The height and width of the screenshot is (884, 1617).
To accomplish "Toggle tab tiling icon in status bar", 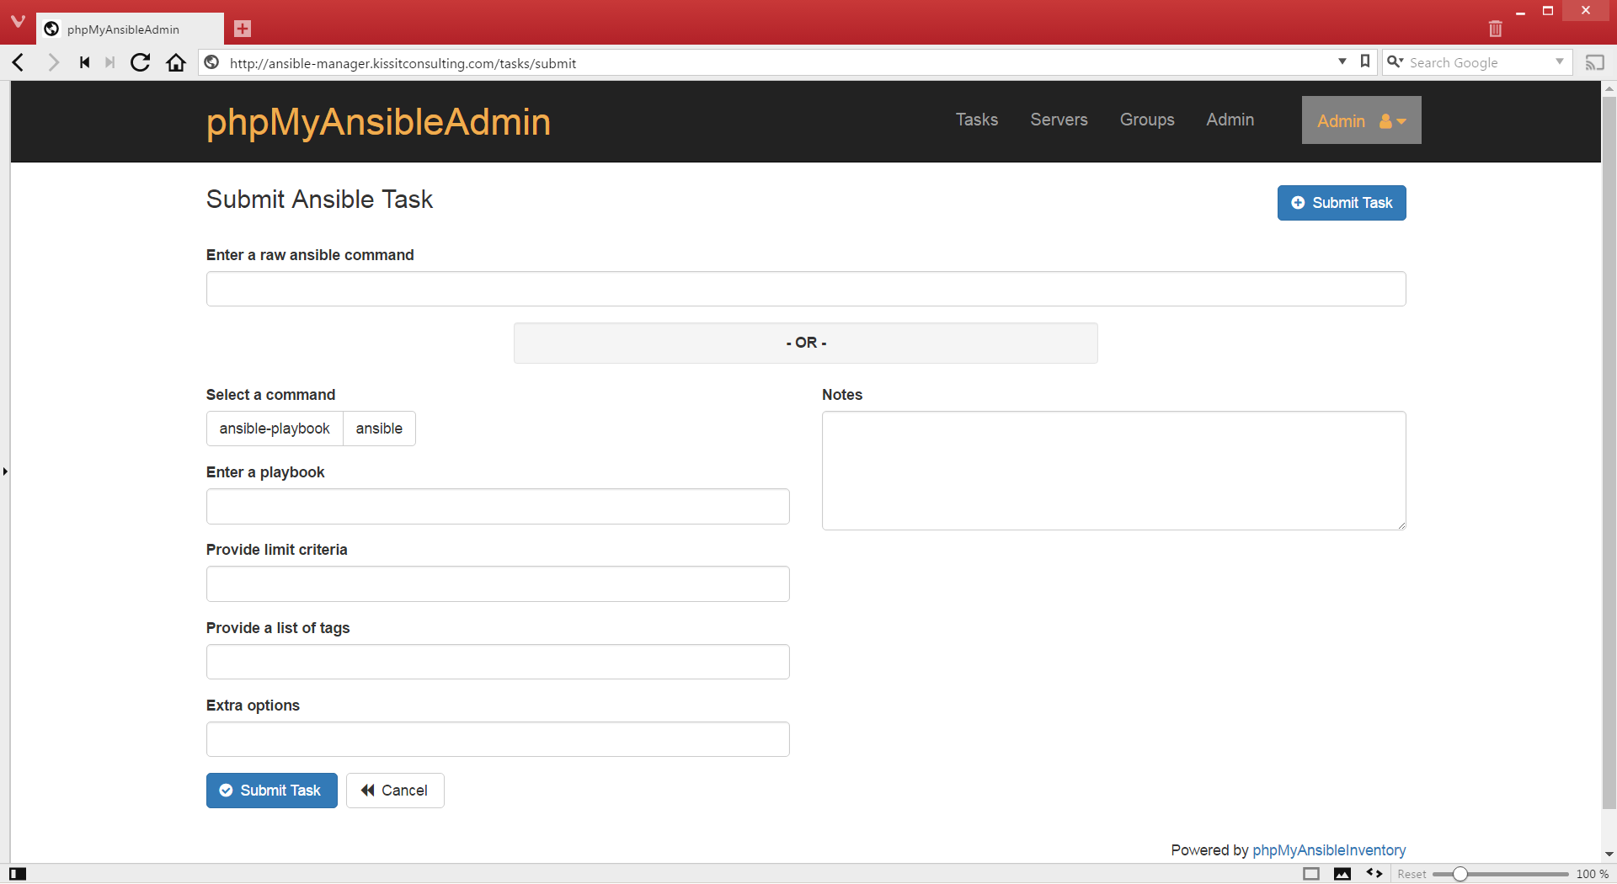I will (x=1311, y=874).
